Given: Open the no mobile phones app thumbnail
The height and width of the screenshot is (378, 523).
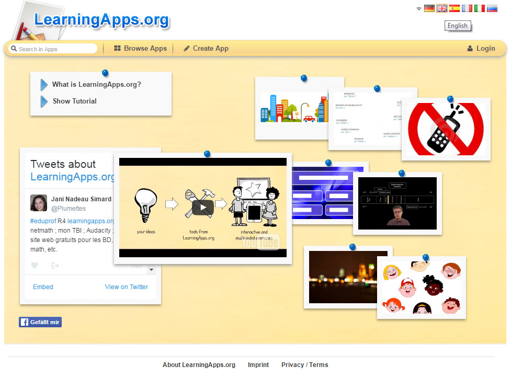Looking at the screenshot, I should tap(446, 129).
